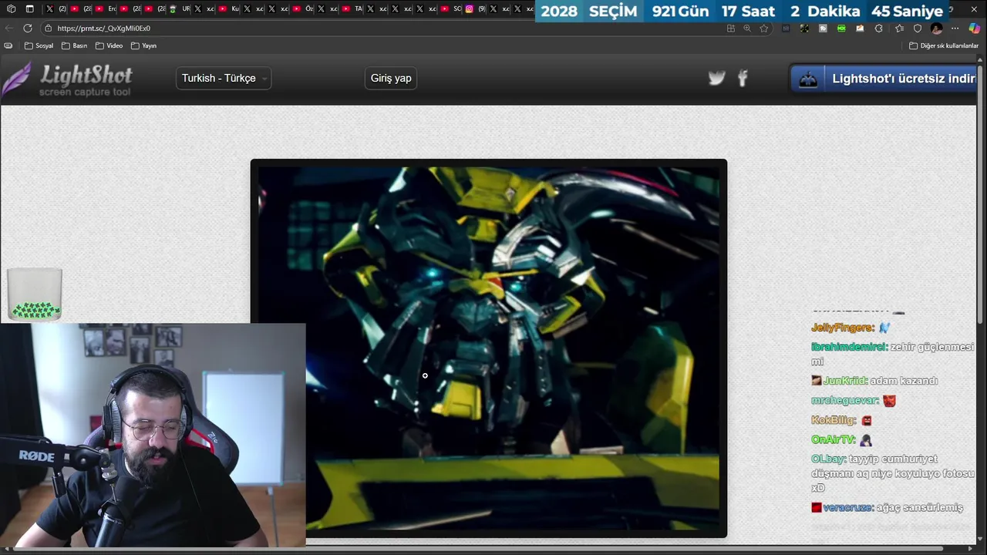Click the browser refresh button
Screen dimensions: 987x555
pyautogui.click(x=28, y=29)
